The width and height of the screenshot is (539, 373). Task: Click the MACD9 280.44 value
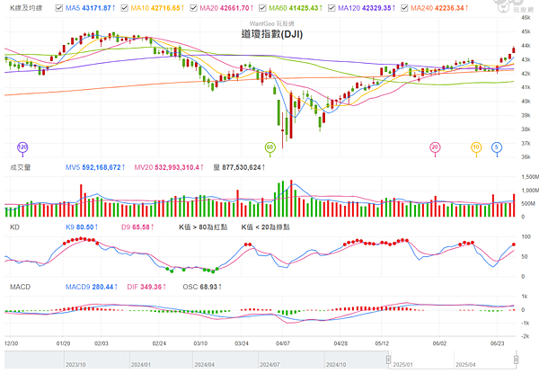point(92,287)
